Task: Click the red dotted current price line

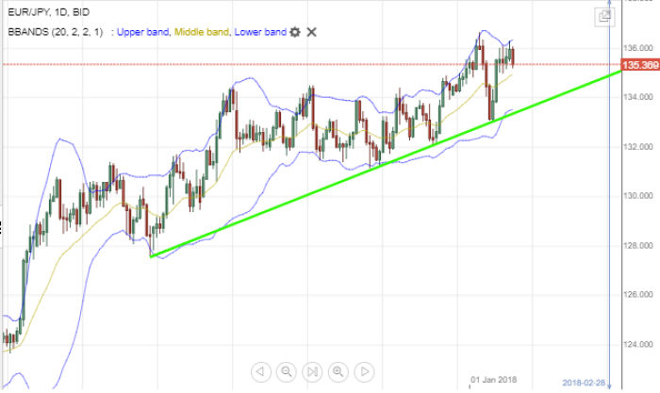Action: pyautogui.click(x=283, y=65)
